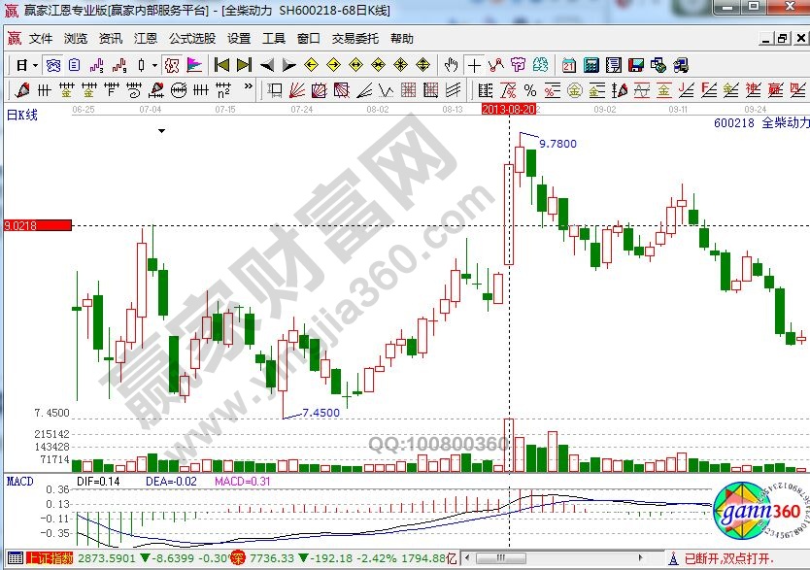
Task: Click the status bar grid icon
Action: tap(15, 558)
